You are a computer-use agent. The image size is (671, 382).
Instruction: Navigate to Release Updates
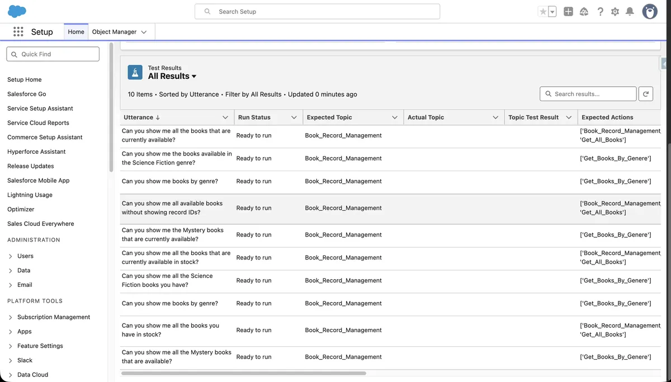pyautogui.click(x=31, y=166)
